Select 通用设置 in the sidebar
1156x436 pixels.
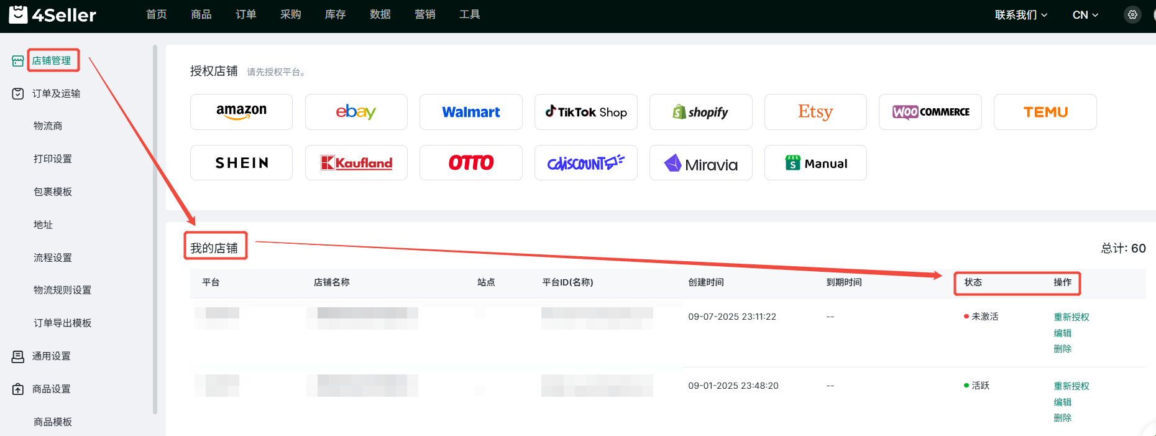(x=52, y=356)
